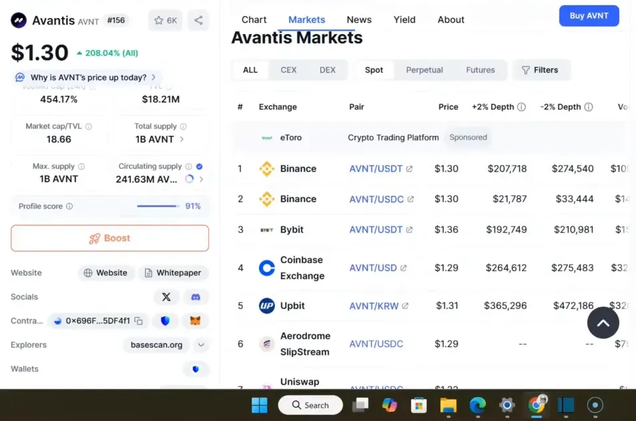Copy the contract address 0x696F...5DF4f1
636x421 pixels.
(139, 321)
